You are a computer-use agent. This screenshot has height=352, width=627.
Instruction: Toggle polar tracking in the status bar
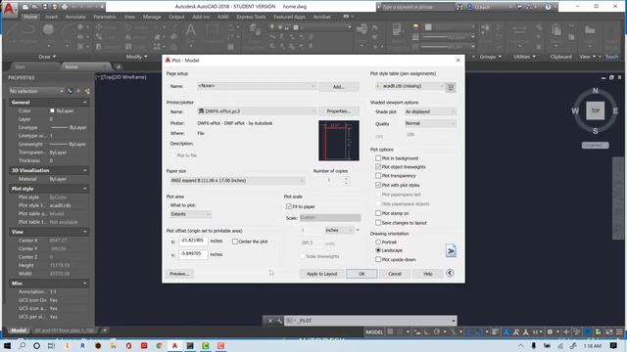coord(437,332)
